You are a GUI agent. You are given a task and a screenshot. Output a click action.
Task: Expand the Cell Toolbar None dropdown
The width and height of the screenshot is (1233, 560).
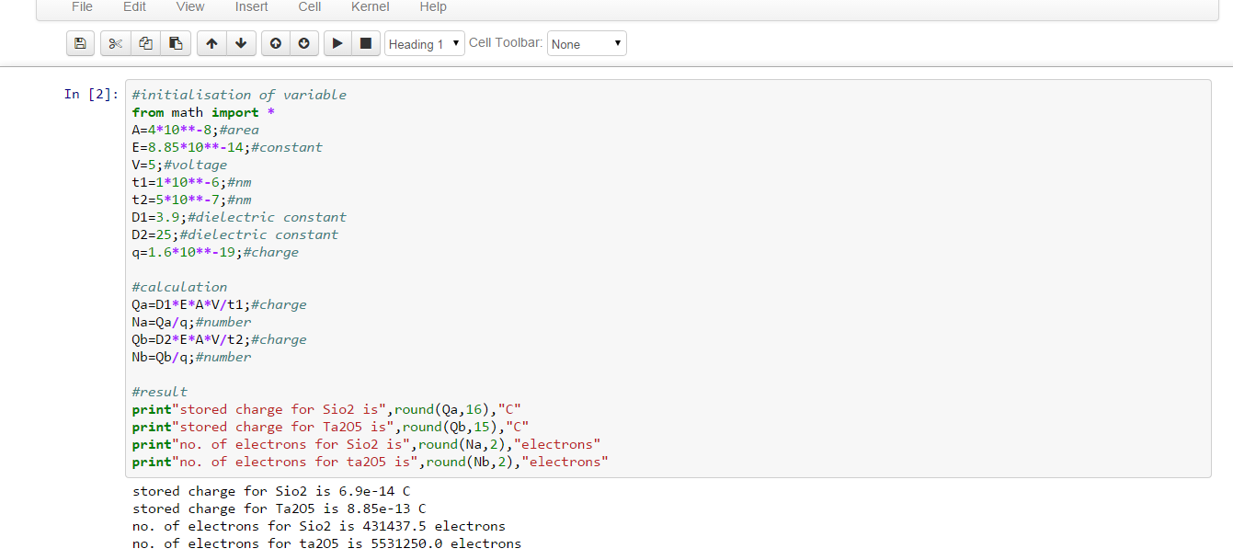[x=587, y=44]
